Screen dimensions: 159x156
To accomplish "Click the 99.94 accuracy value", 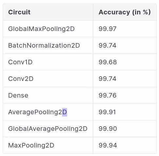I will (108, 145).
